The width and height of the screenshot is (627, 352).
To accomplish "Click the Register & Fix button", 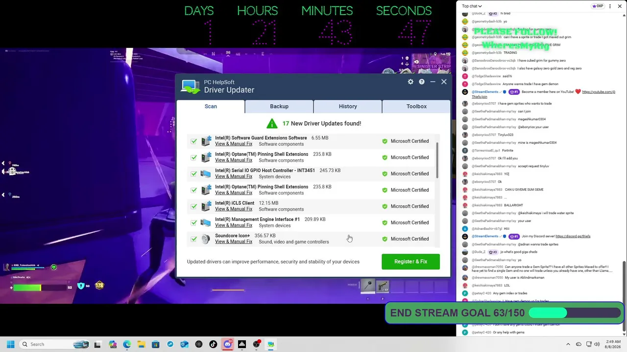I will pyautogui.click(x=410, y=262).
